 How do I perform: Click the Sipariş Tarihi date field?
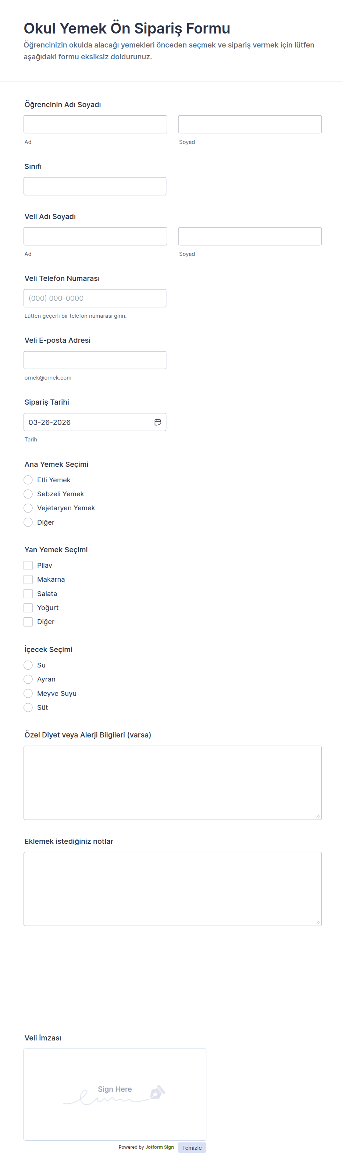tap(86, 422)
